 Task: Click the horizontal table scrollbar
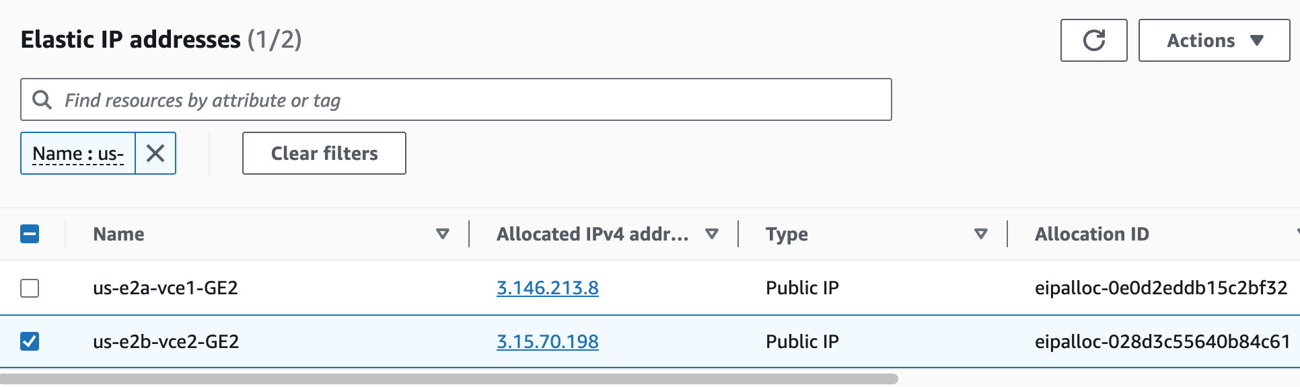[449, 379]
